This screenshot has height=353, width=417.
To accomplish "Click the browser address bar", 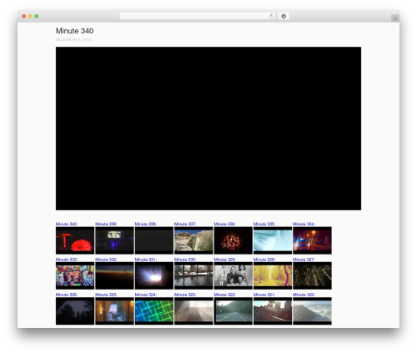I will pyautogui.click(x=198, y=16).
